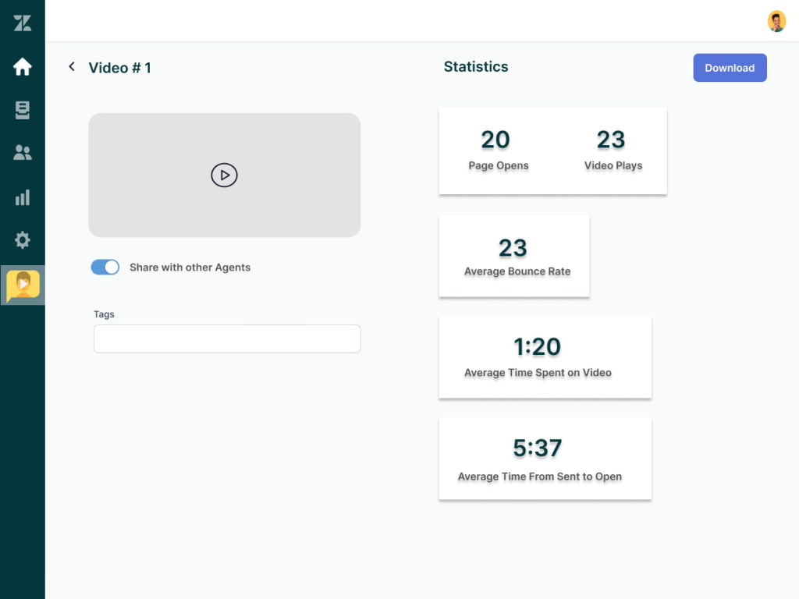Go back using the chevron beside Video # 1

72,67
